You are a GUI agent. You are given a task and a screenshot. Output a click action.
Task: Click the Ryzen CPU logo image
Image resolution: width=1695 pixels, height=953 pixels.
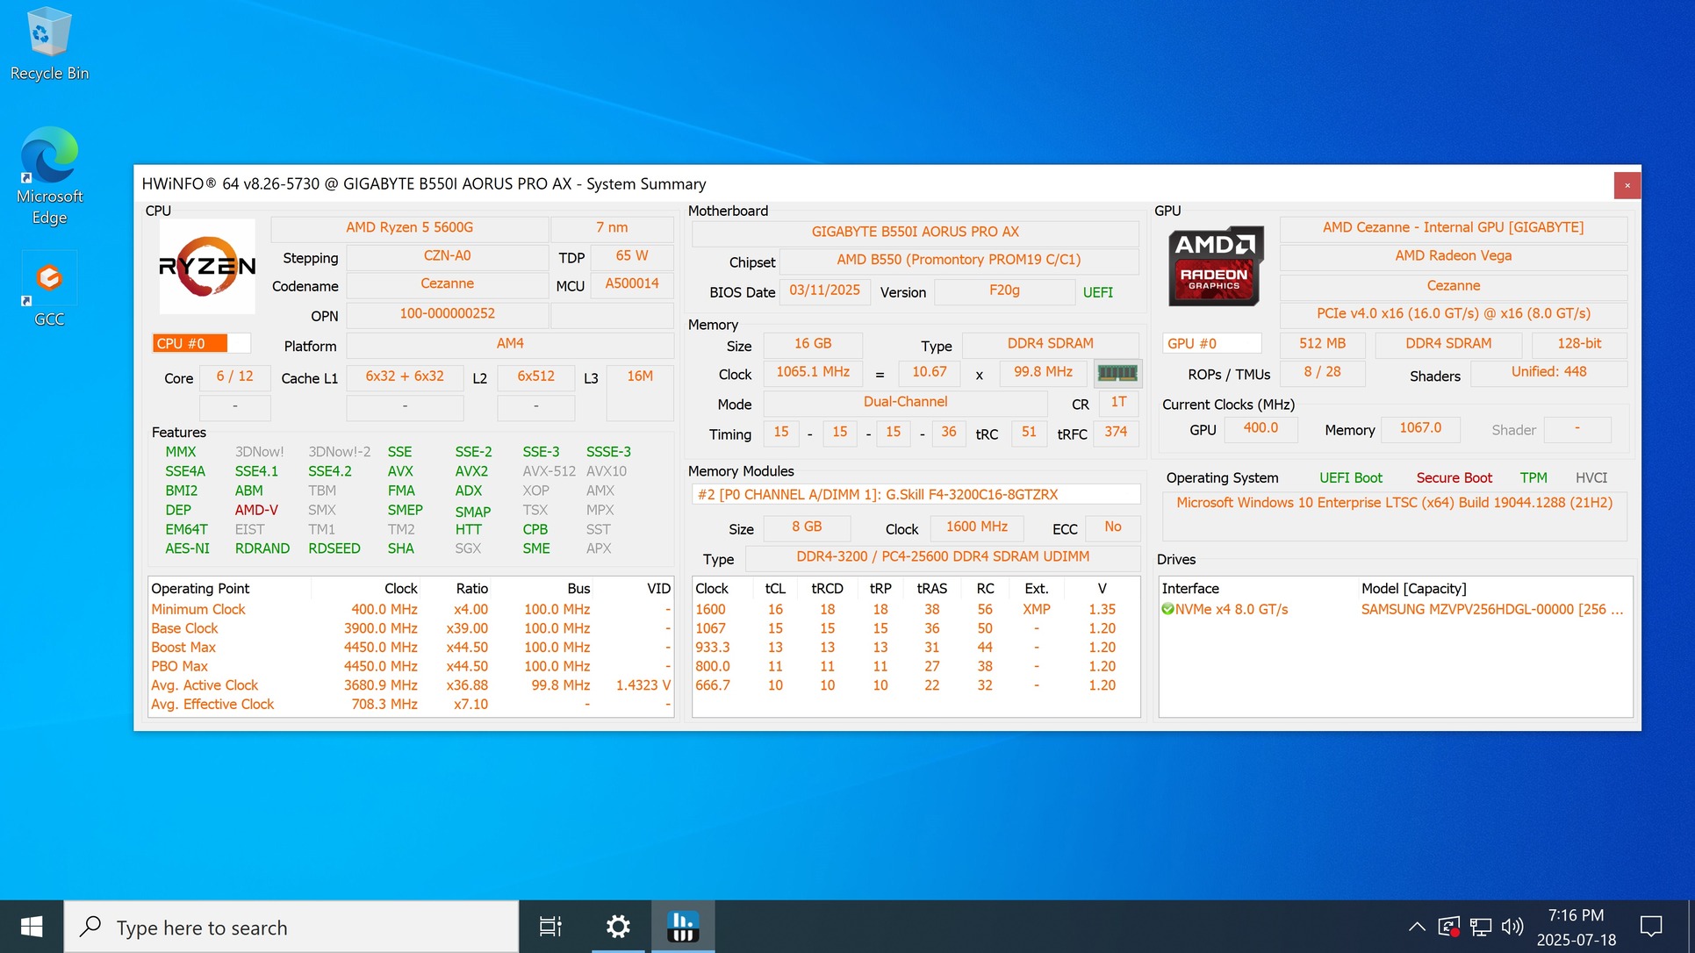pos(207,267)
